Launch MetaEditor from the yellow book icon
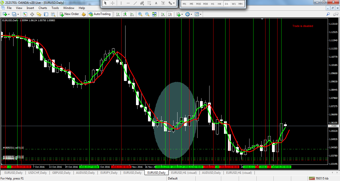The image size is (340, 181). 84,14
